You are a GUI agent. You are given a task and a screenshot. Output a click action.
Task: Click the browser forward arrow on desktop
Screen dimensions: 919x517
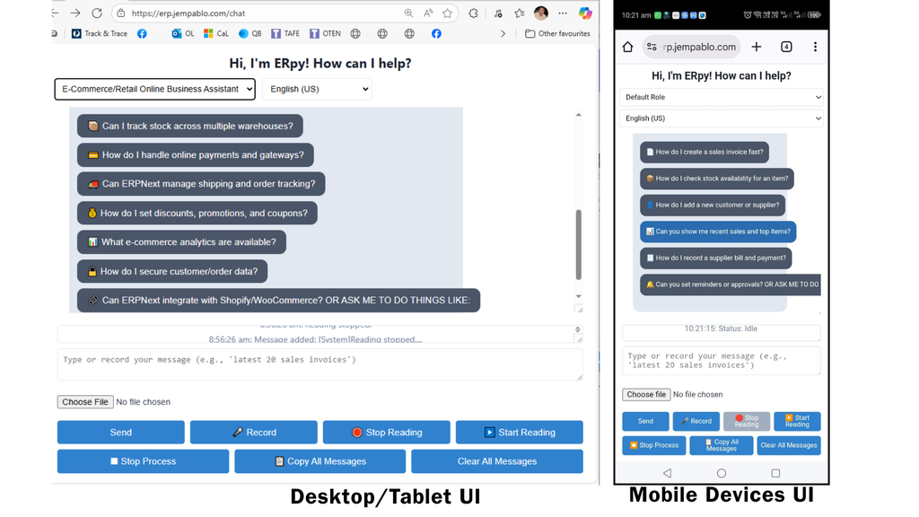tap(75, 13)
